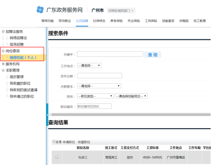Screen dimensions: 211x165
Task: Click the 常规用工 cell
Action: (x=111, y=157)
